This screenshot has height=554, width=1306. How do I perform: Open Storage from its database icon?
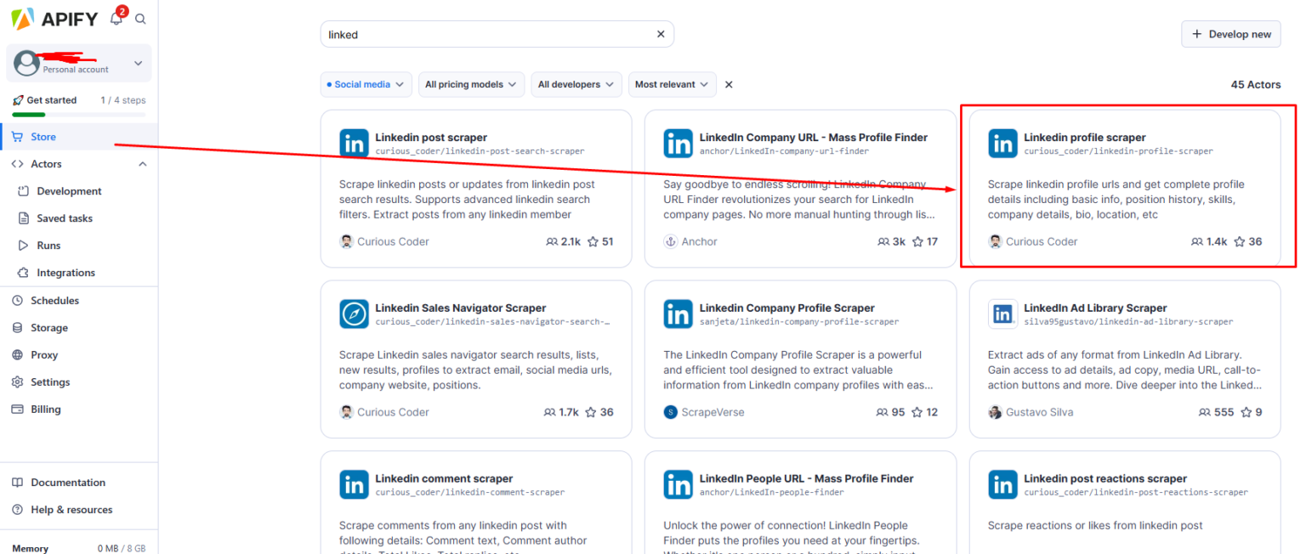[x=18, y=327]
